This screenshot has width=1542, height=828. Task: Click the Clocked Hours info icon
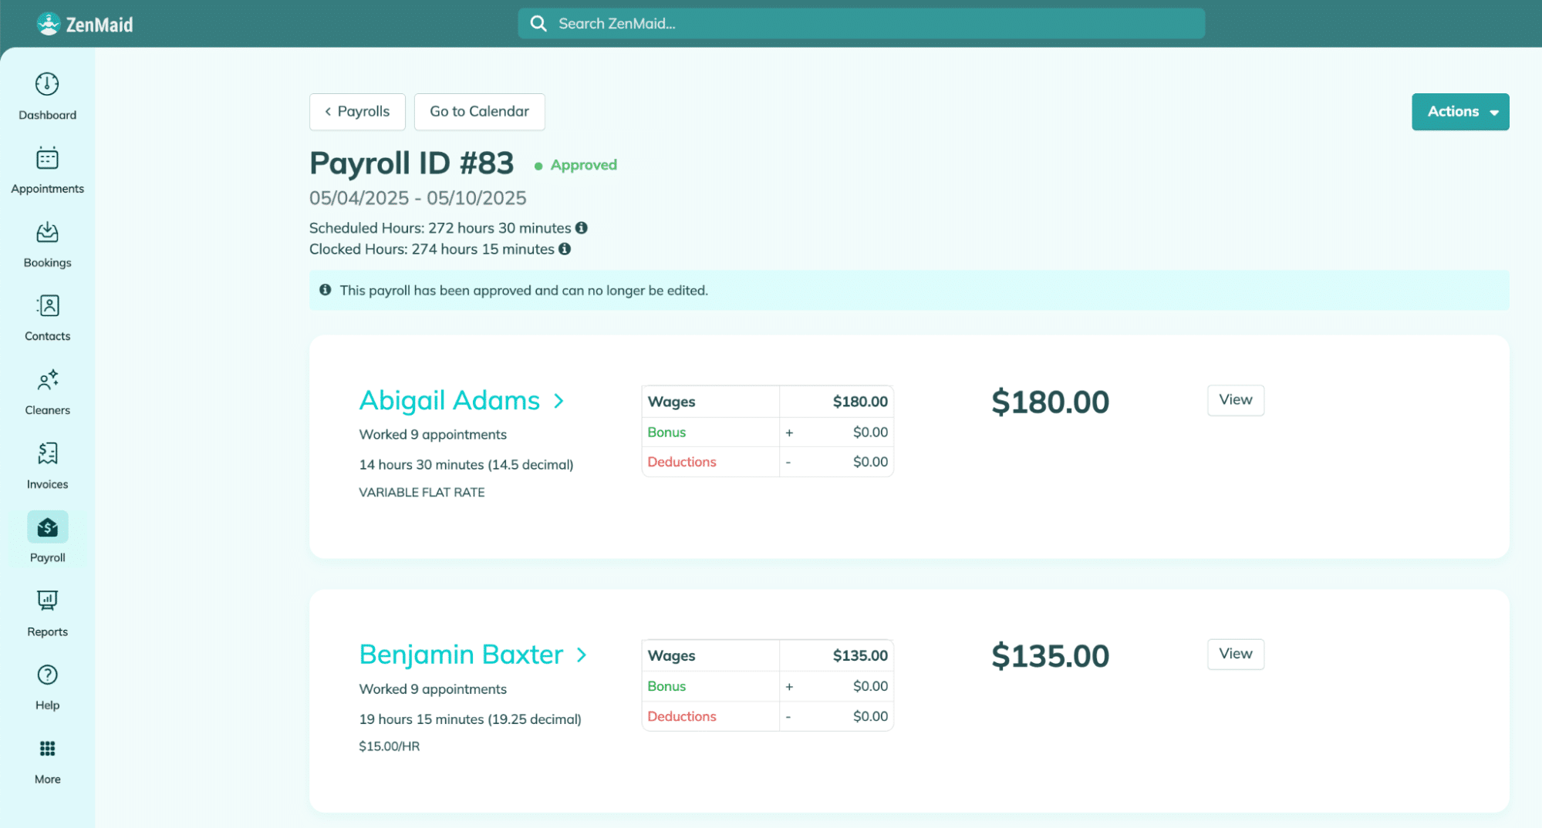pyautogui.click(x=565, y=249)
